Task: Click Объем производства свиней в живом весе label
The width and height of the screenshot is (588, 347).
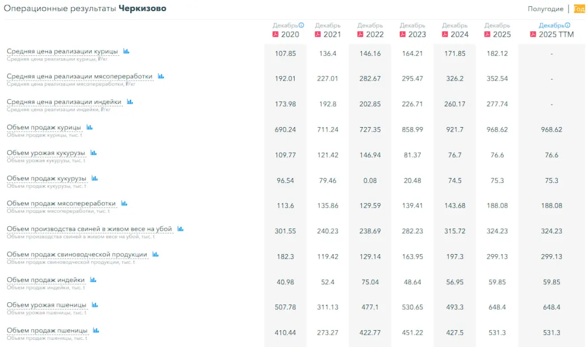Action: (x=89, y=229)
